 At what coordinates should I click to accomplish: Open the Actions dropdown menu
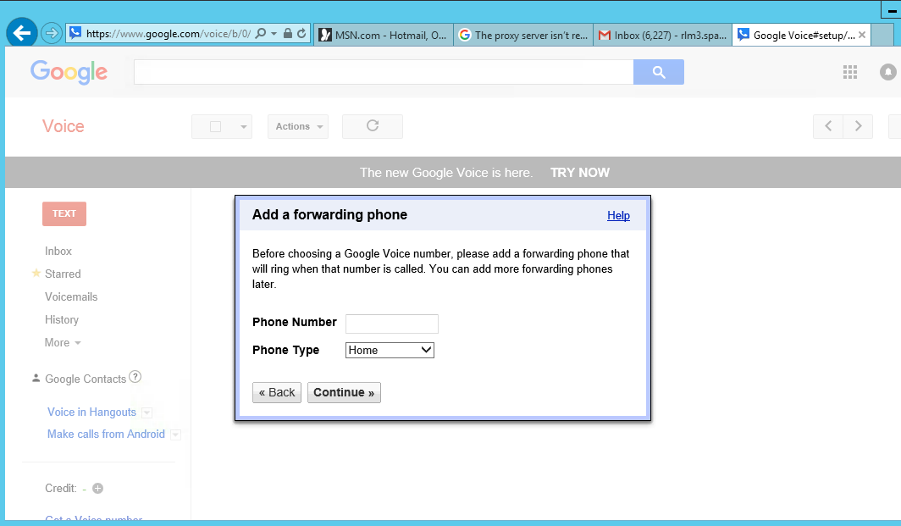pos(298,126)
